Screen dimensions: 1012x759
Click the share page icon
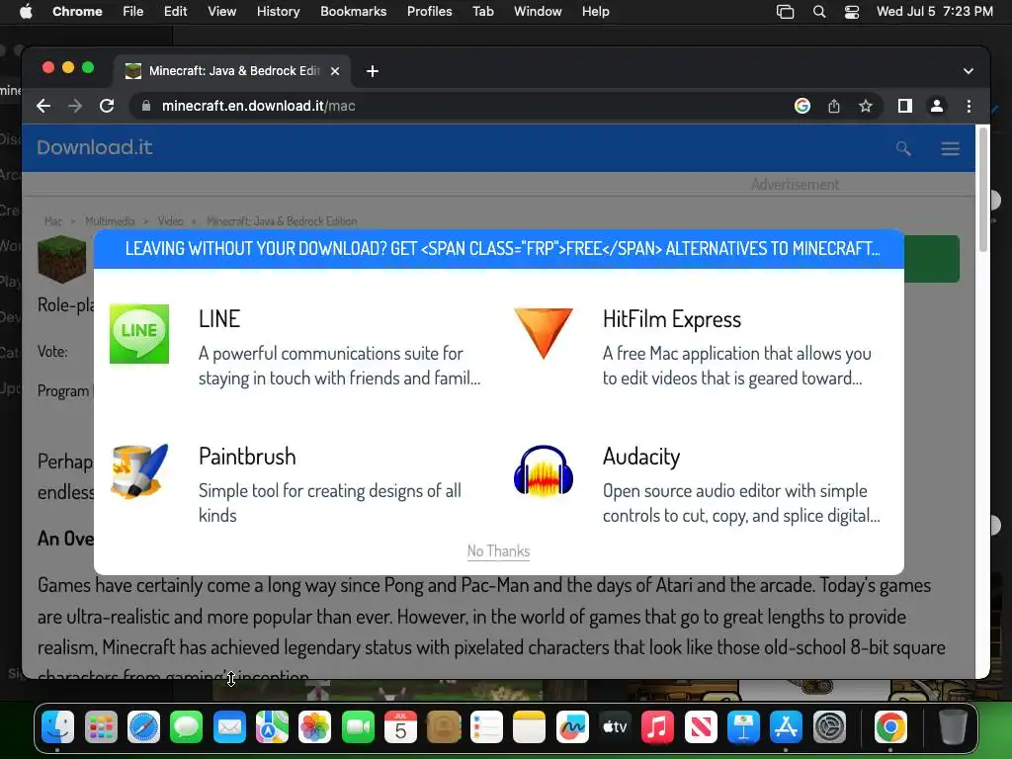click(834, 106)
